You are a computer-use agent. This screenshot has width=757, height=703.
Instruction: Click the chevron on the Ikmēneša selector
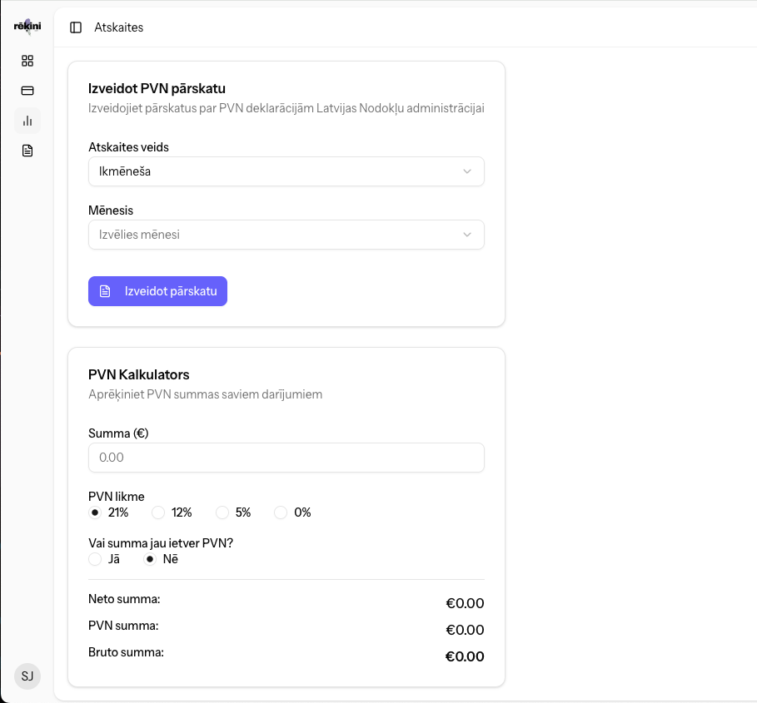467,171
